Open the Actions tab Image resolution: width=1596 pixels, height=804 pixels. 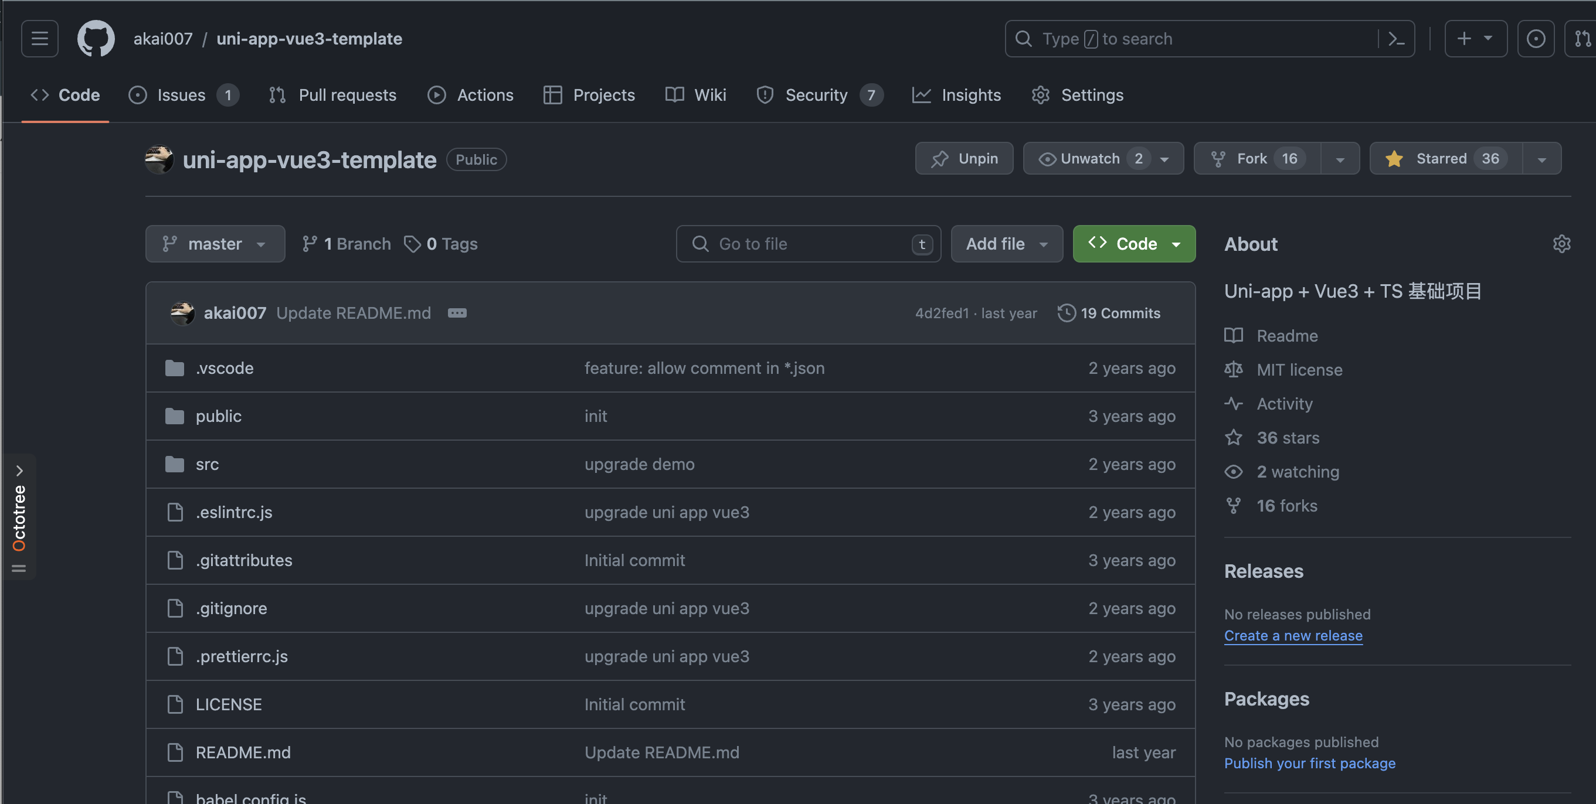[471, 95]
